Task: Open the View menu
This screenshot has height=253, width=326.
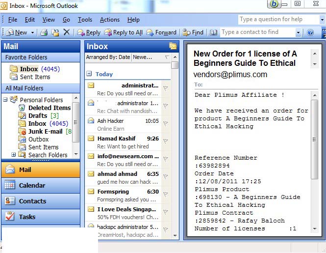Action: coord(49,20)
